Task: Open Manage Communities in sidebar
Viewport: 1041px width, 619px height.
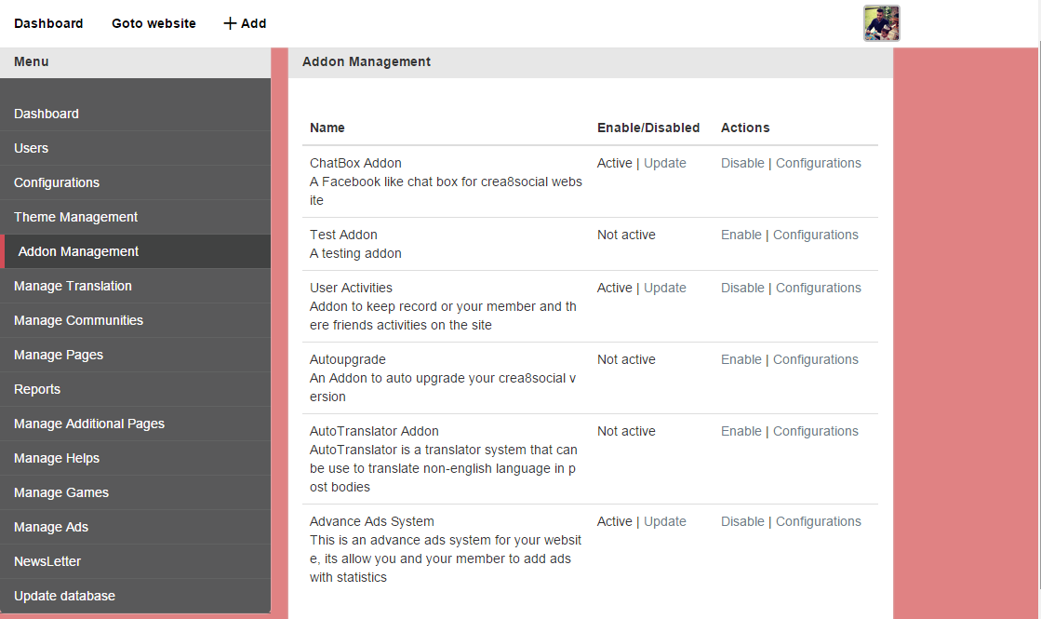Action: coord(136,321)
